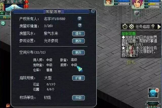Screen dimensions: 162x108
Task: Click the heart icon under the portrait
Action: 137,13
